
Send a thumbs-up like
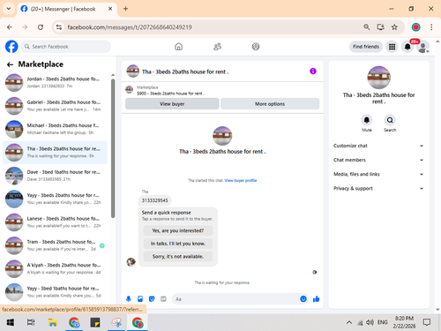pos(317,299)
